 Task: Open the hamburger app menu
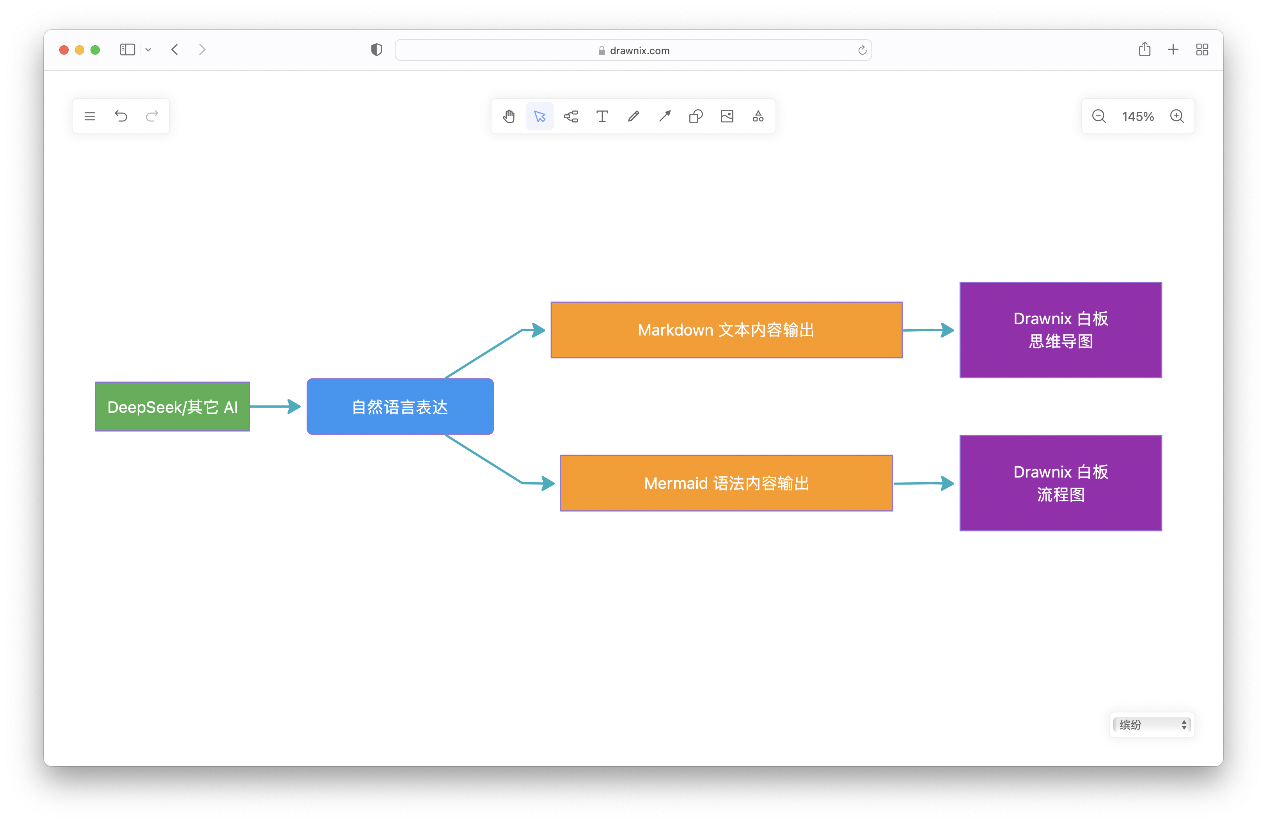coord(89,116)
